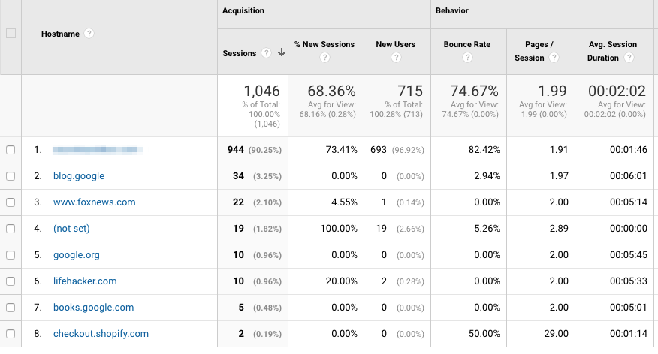Image resolution: width=658 pixels, height=354 pixels.
Task: Click the Sessions help question mark icon
Action: (266, 52)
